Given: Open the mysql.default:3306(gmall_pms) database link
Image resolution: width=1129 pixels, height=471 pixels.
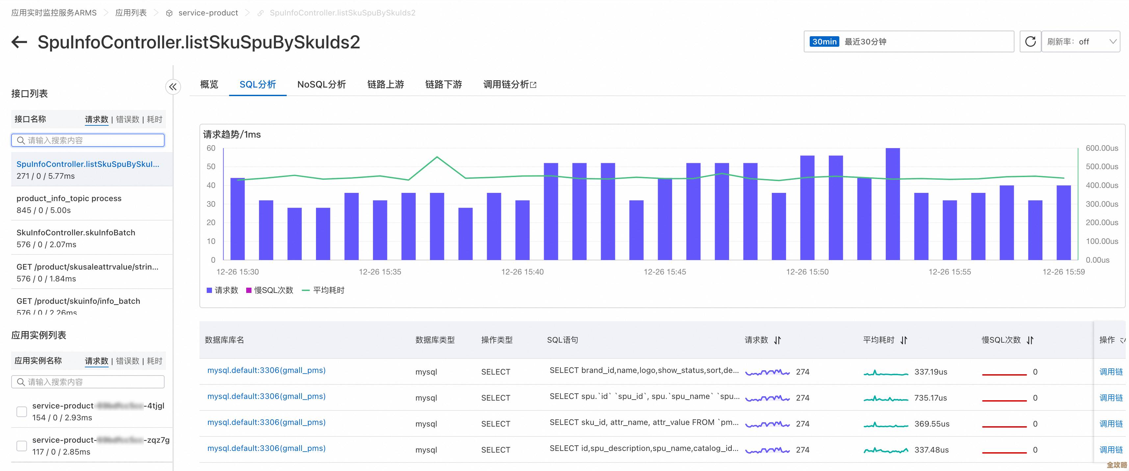Looking at the screenshot, I should pyautogui.click(x=266, y=370).
